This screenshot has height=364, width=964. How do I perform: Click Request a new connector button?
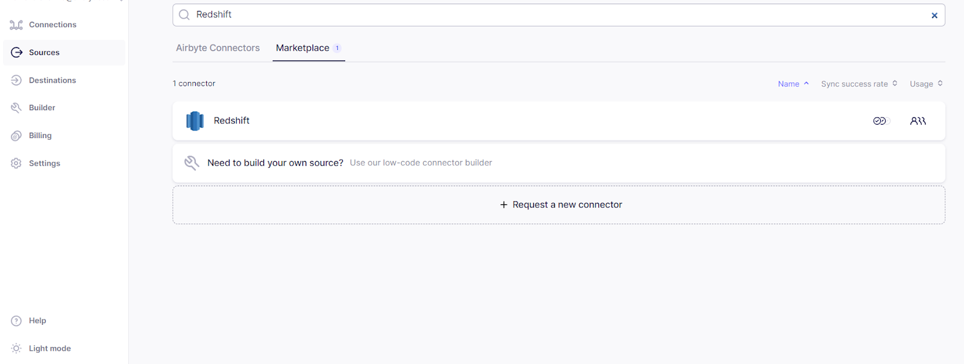click(559, 205)
